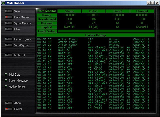Click the Setup text label
This screenshot has height=117, width=160.
click(x=18, y=11)
